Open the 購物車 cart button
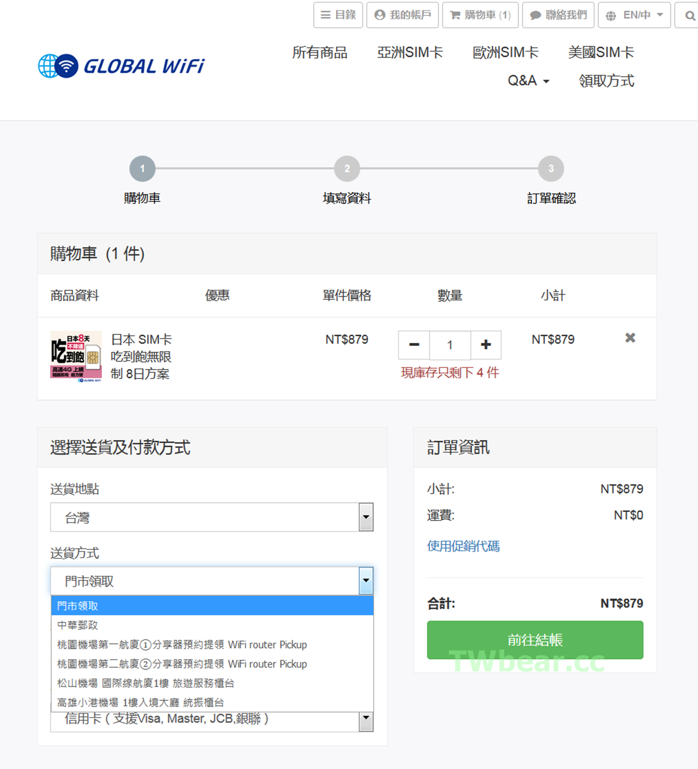This screenshot has height=769, width=698. (480, 15)
